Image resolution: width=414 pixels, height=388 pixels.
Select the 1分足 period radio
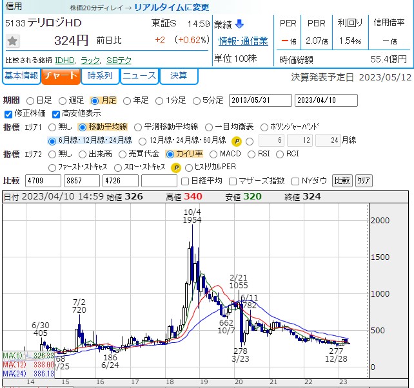pyautogui.click(x=159, y=101)
